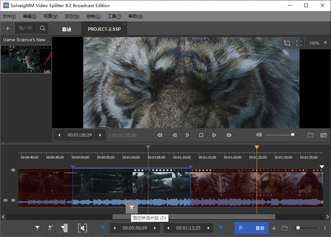Select the Game Science's New video thumbnail

tap(26, 59)
